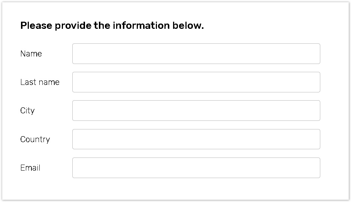Click the Email label text

30,168
